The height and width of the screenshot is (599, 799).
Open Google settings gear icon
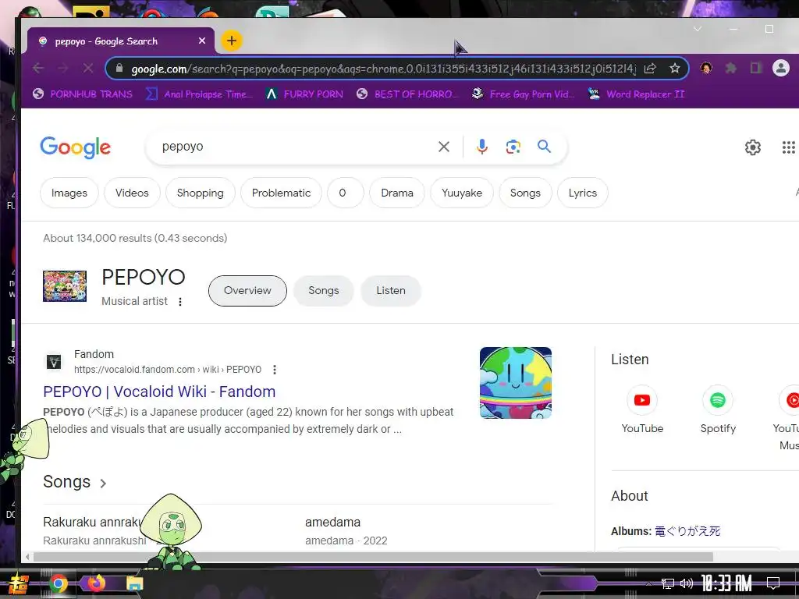[x=753, y=147]
